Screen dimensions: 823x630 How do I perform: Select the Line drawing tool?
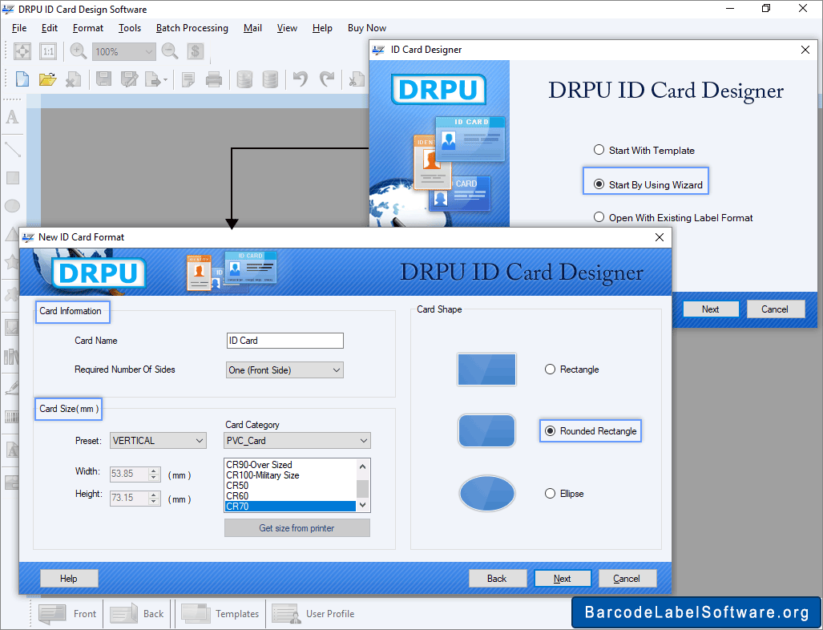12,149
